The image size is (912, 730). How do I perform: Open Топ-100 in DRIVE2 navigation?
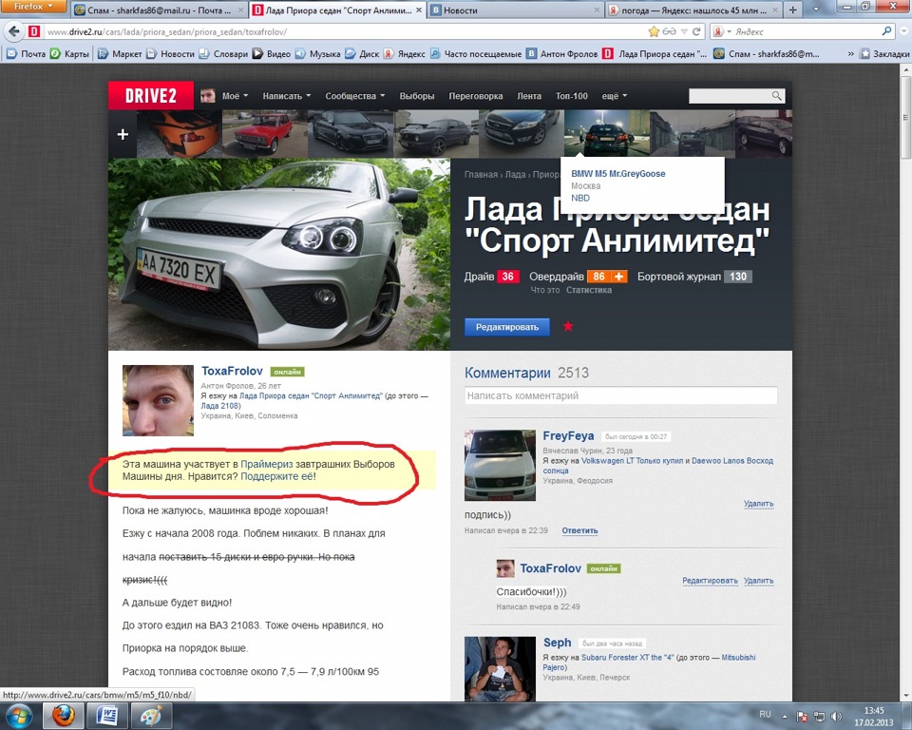point(571,96)
